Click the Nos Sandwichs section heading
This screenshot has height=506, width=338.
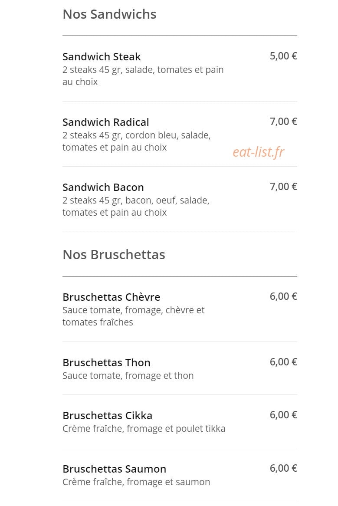pos(109,14)
